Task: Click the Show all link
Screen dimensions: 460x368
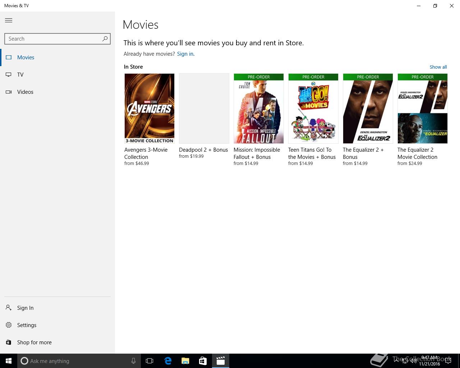Action: point(438,67)
